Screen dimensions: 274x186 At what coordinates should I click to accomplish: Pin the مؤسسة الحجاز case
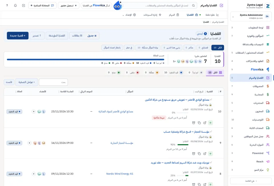tap(211, 131)
